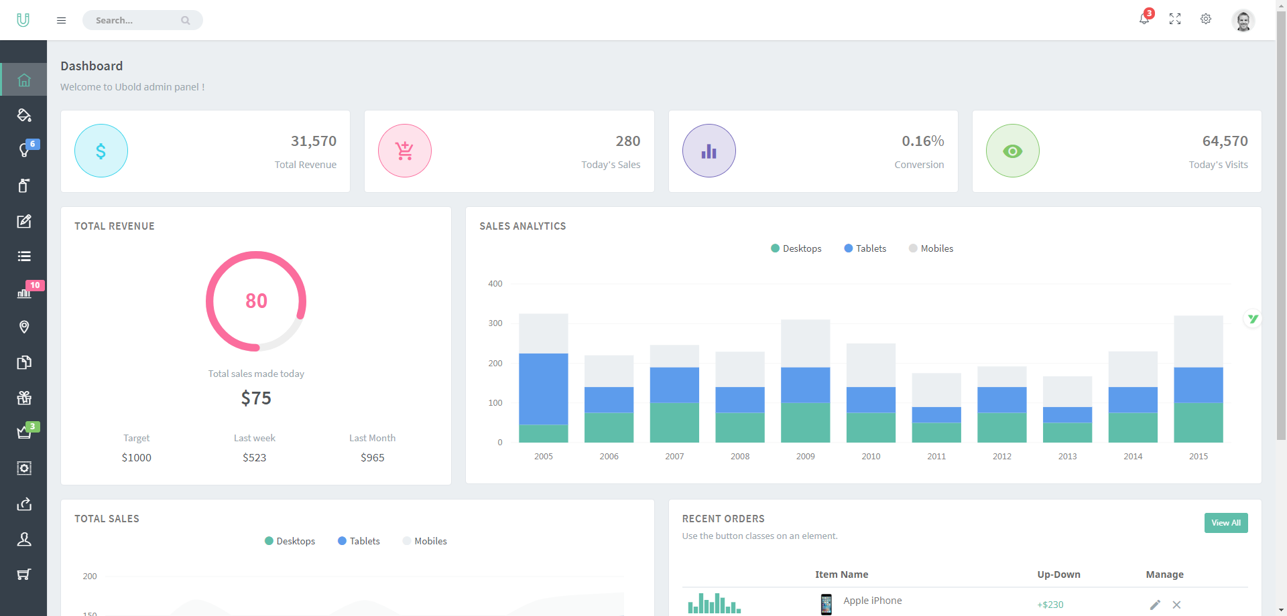Toggle Tablets series in Total Sales legend
1287x616 pixels.
coord(359,541)
